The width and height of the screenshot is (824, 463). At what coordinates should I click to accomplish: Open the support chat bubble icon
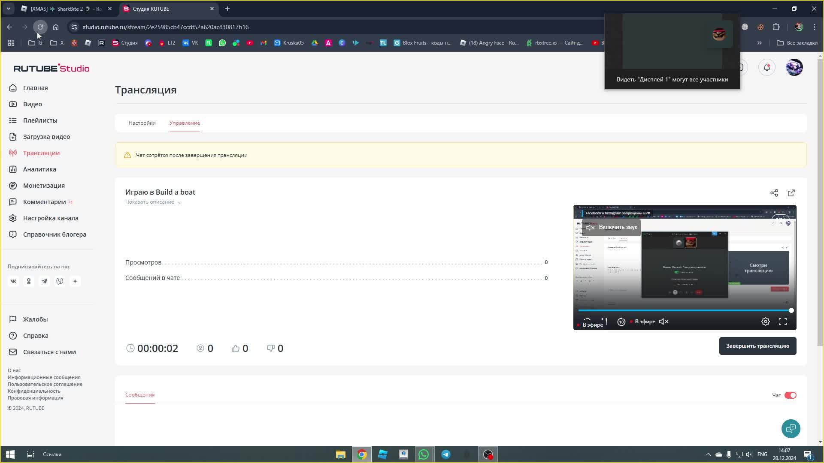pyautogui.click(x=791, y=428)
